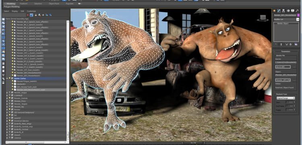The height and width of the screenshot is (145, 302).
Task: Open the Playback Type Original Range dropdown
Action: click(x=285, y=98)
